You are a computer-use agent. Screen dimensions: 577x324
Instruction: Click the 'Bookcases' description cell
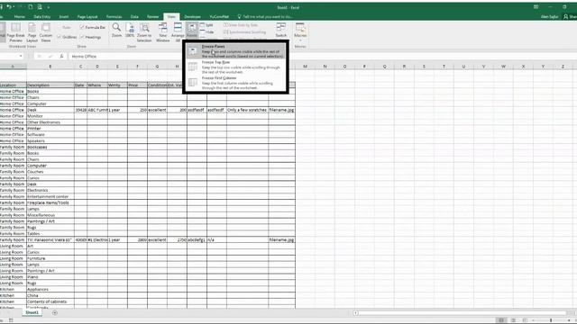(50, 147)
